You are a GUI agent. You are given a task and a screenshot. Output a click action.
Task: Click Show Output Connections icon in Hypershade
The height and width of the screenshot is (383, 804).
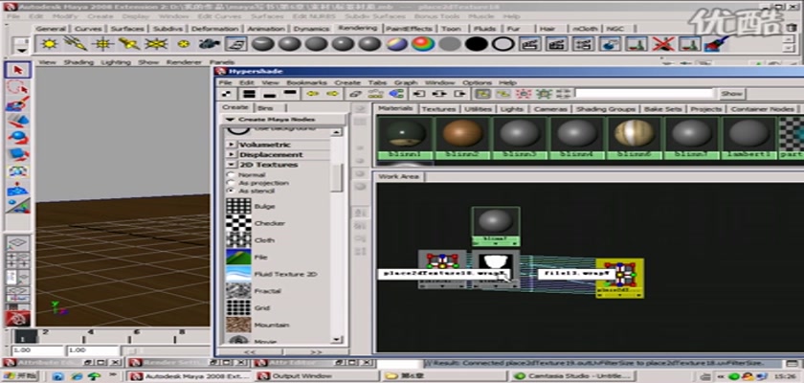pyautogui.click(x=460, y=94)
